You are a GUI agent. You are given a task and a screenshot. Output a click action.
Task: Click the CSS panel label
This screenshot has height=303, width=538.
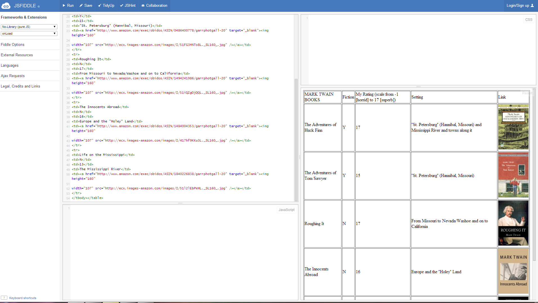click(529, 20)
